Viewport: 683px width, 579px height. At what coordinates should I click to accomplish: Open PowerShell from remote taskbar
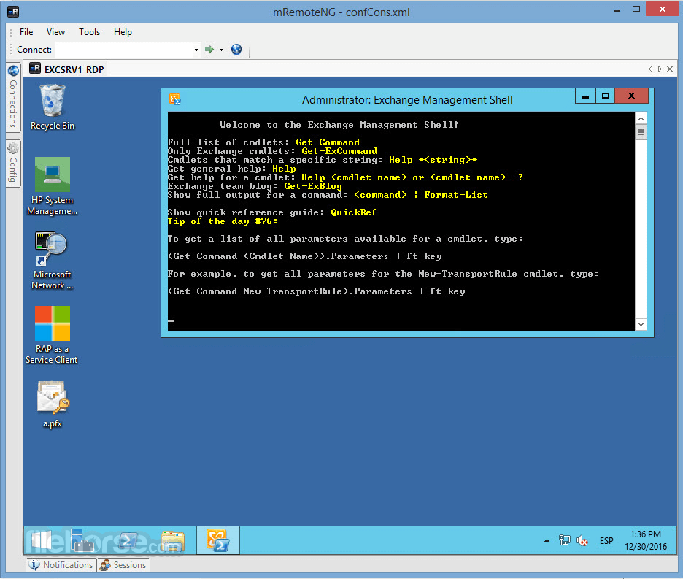[x=128, y=540]
